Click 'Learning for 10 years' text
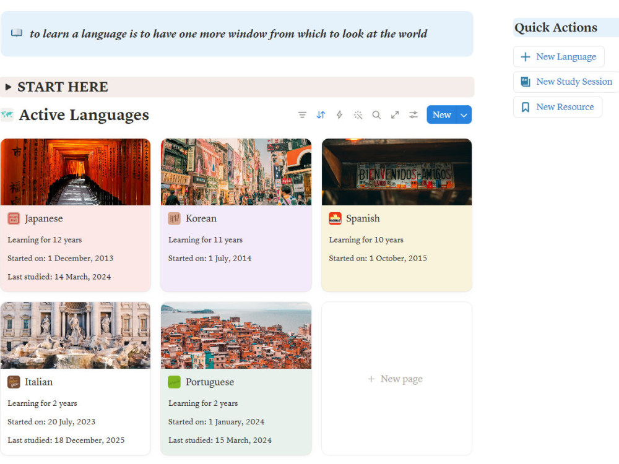 point(366,239)
